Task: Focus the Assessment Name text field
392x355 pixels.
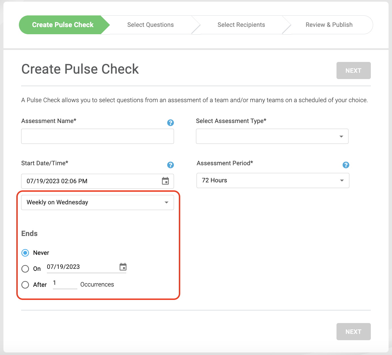Action: click(x=98, y=136)
